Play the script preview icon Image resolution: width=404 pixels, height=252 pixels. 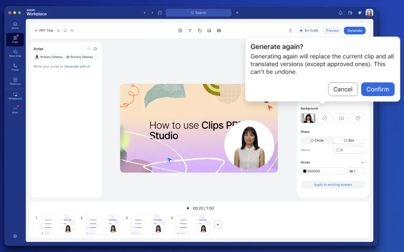89,49
